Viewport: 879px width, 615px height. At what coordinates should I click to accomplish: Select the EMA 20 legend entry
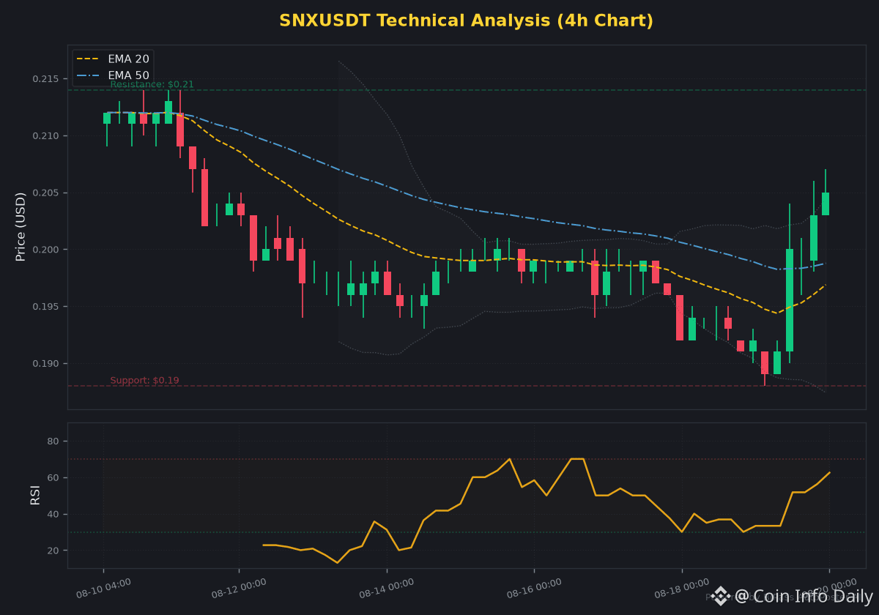(113, 59)
